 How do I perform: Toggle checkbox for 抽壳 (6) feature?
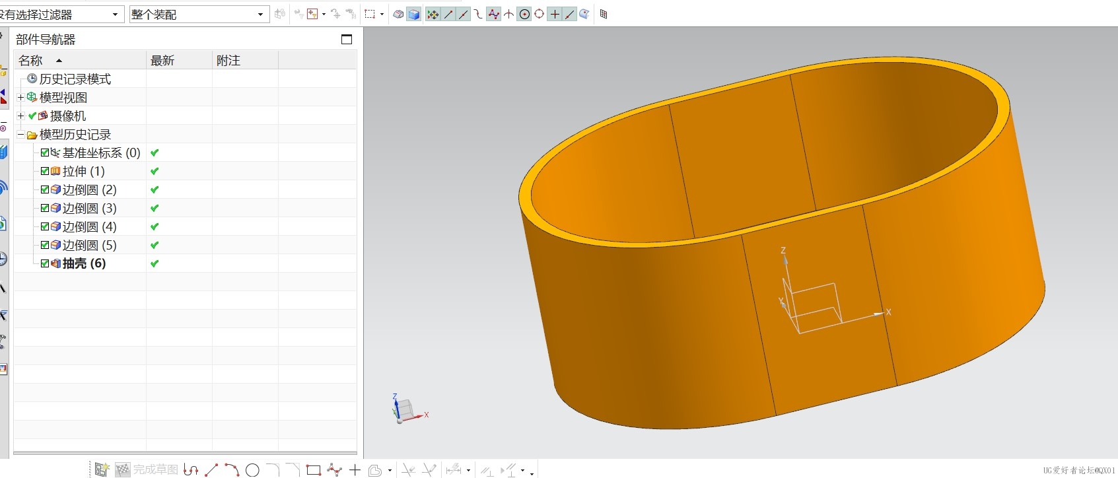pos(45,263)
